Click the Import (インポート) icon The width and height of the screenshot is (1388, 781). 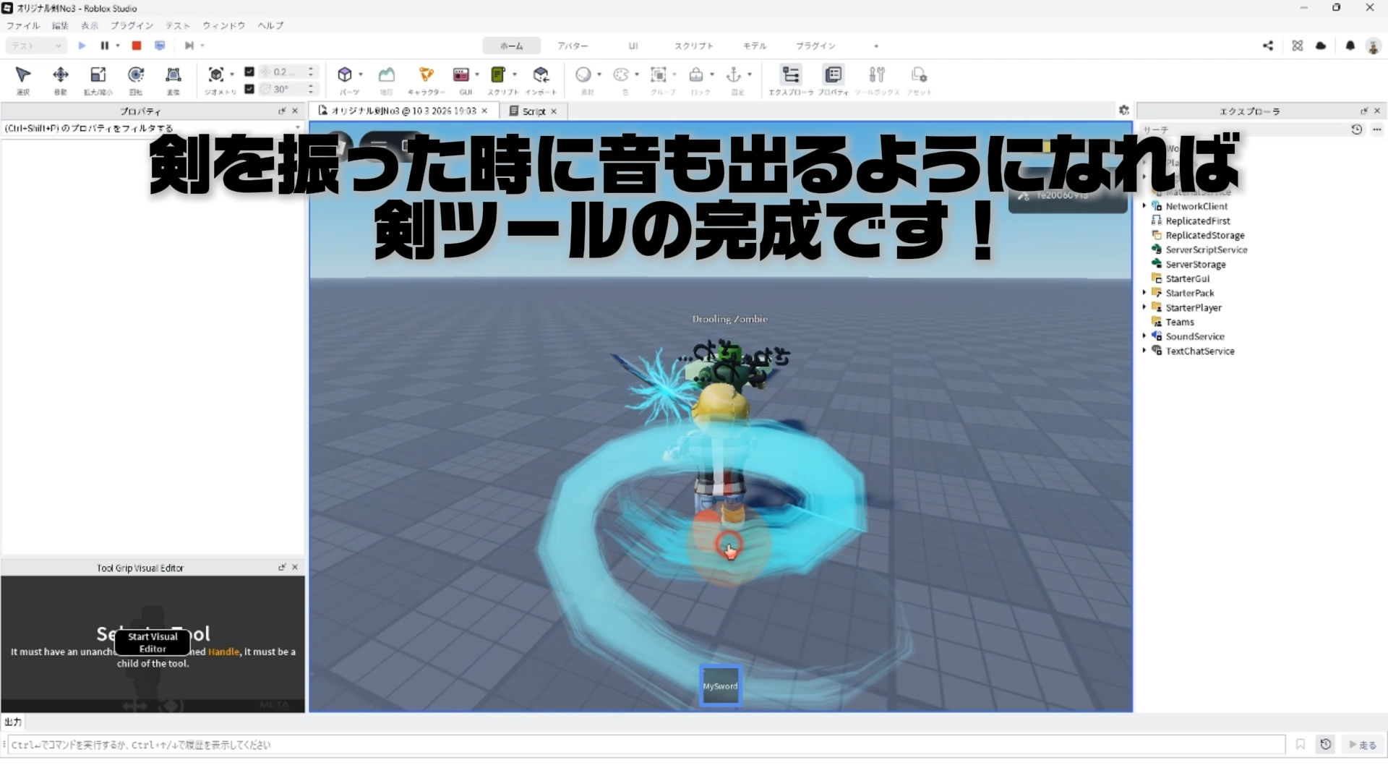[x=541, y=75]
